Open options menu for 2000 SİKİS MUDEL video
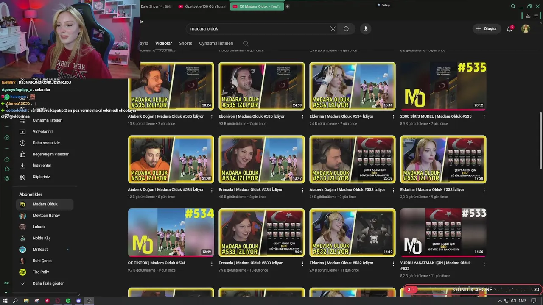Viewport: 543px width, 305px height. (484, 117)
